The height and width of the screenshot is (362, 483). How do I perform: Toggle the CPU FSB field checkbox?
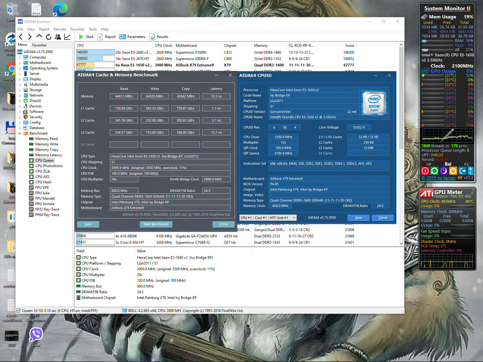[x=78, y=280]
